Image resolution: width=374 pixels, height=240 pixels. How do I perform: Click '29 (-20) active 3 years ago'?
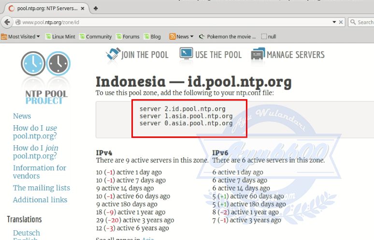click(x=135, y=220)
